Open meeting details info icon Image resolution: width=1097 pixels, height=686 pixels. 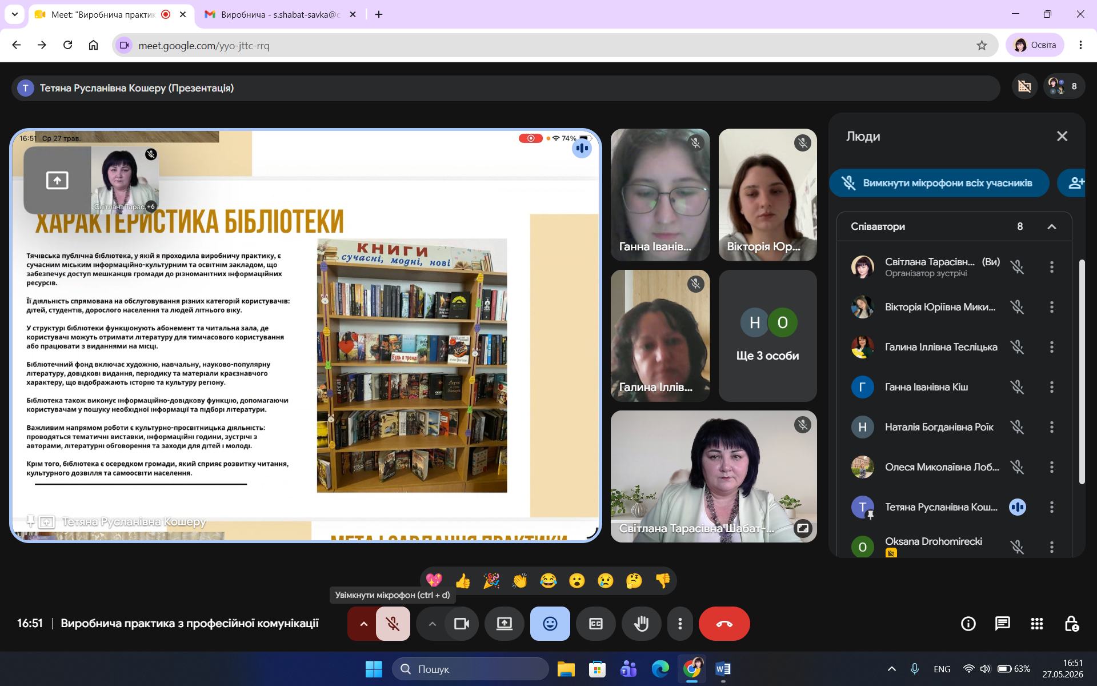click(x=968, y=624)
